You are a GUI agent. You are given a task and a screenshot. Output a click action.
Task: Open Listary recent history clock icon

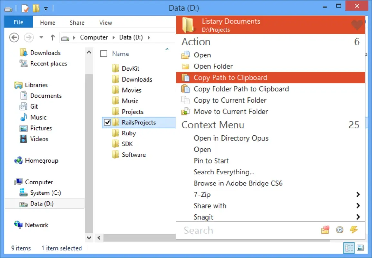pyautogui.click(x=339, y=230)
